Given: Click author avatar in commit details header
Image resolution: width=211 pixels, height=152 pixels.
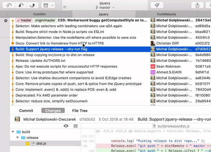Looking at the screenshot, I should pyautogui.click(x=17, y=119).
